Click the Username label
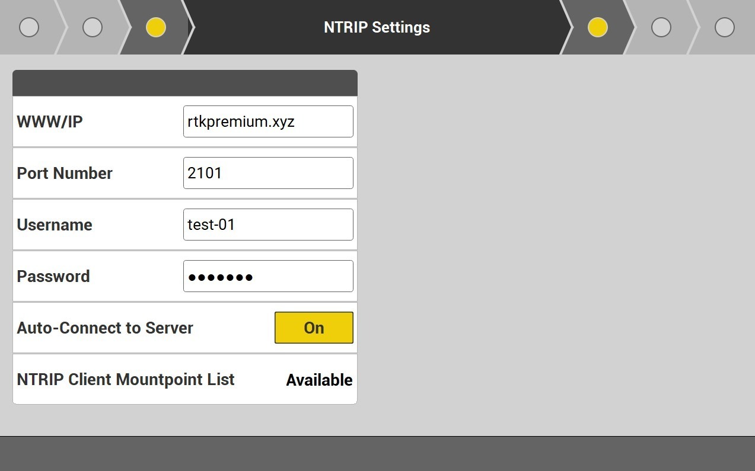This screenshot has width=755, height=471. (x=55, y=225)
